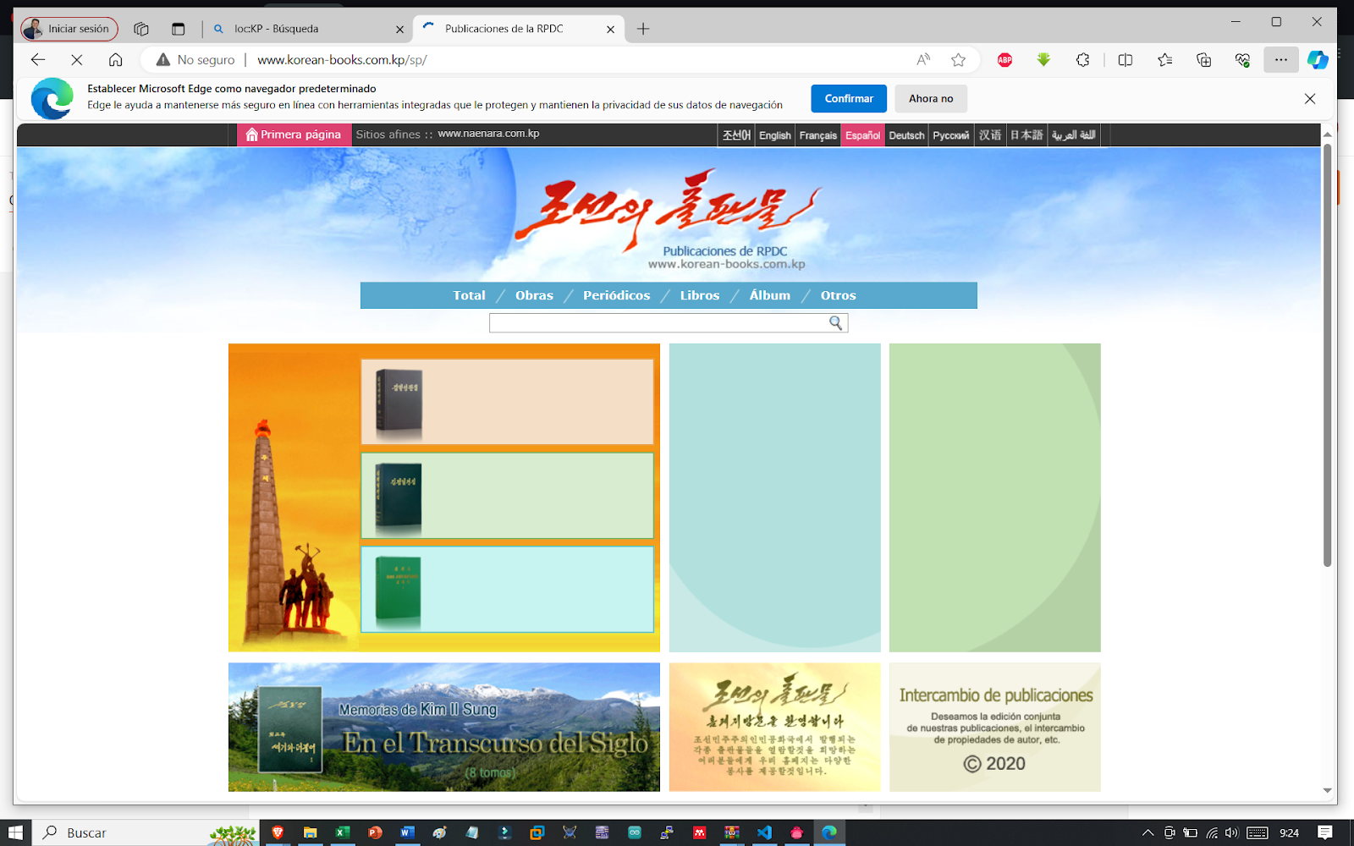Click the address bar URL
This screenshot has height=846, width=1354.
[342, 60]
